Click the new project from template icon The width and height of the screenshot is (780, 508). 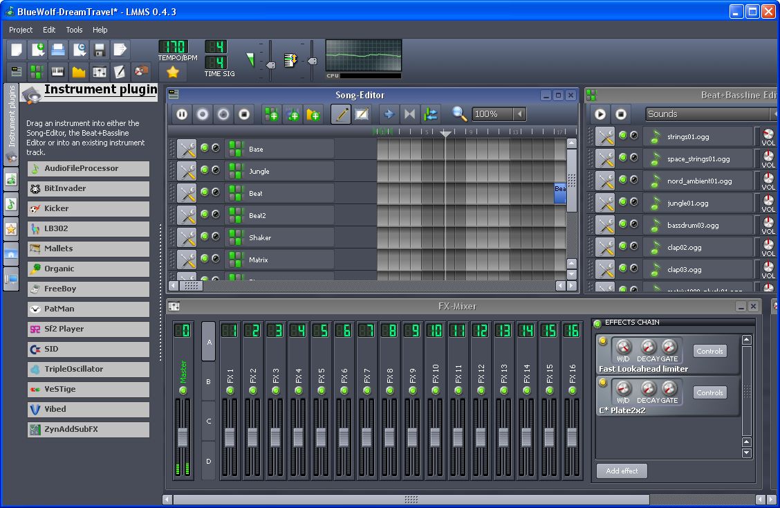coord(37,50)
